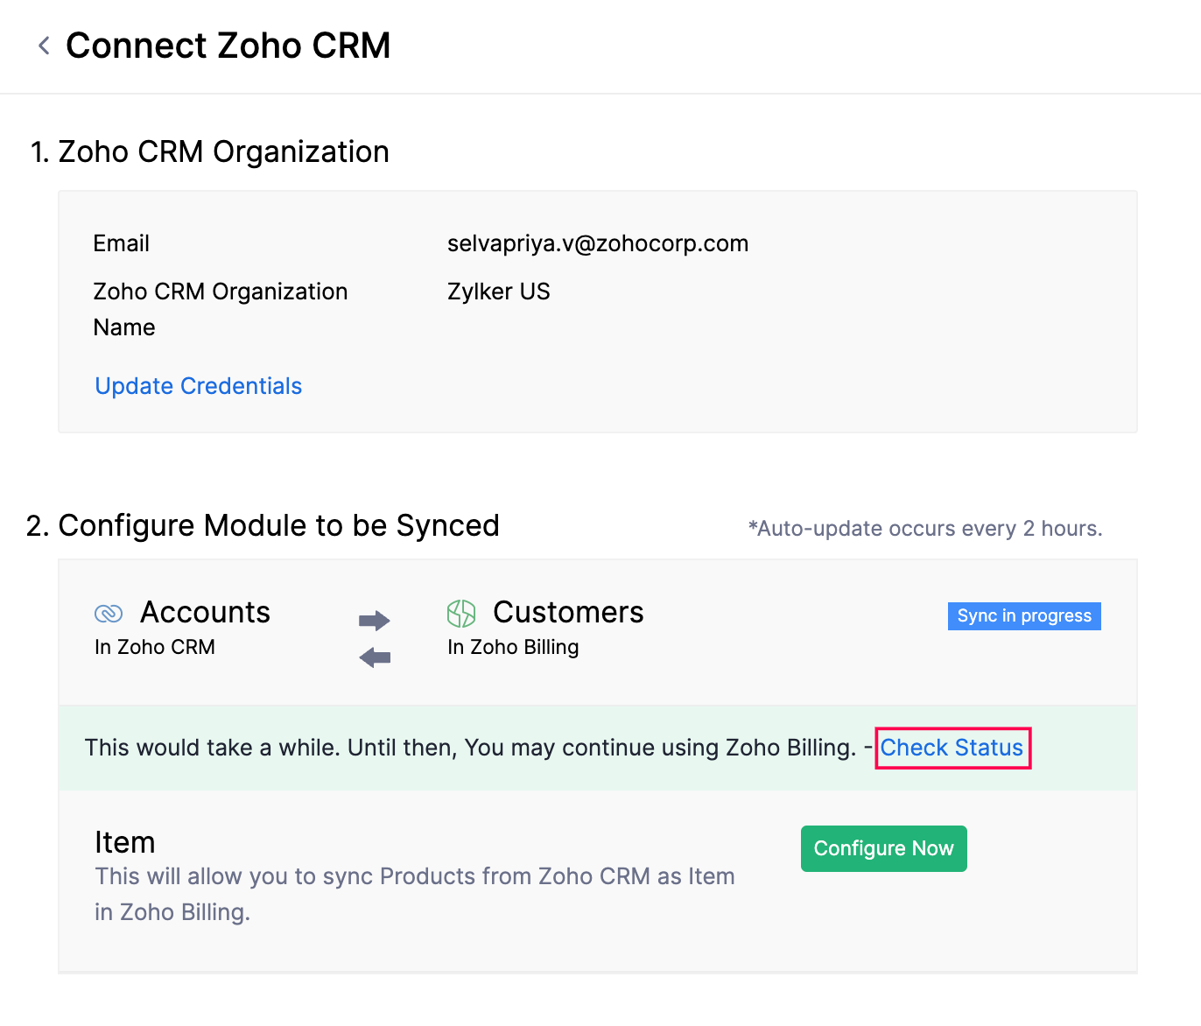The height and width of the screenshot is (1026, 1201).
Task: Click the Item section heading
Action: (124, 842)
